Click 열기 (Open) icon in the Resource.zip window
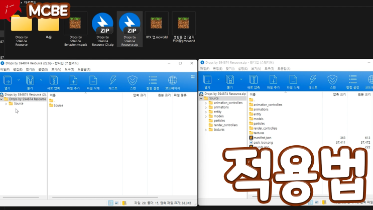 click(x=207, y=79)
